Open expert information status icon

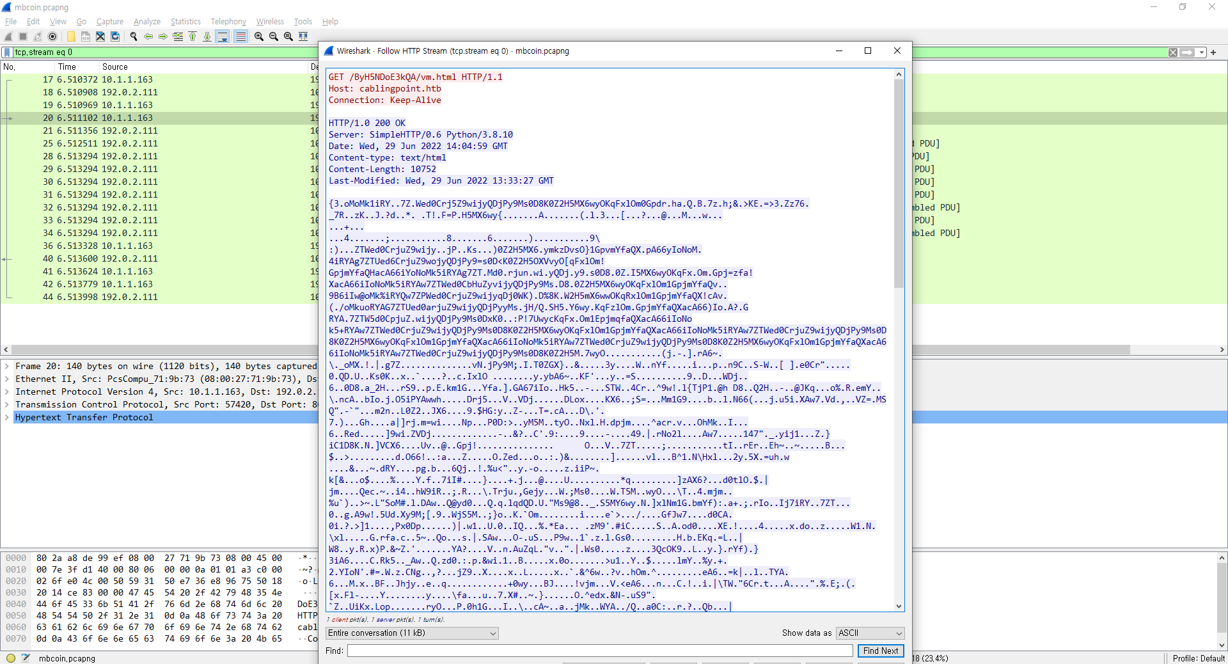click(11, 658)
